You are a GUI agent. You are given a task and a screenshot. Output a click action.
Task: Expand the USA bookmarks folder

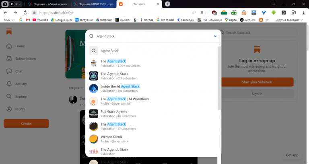coord(9,20)
